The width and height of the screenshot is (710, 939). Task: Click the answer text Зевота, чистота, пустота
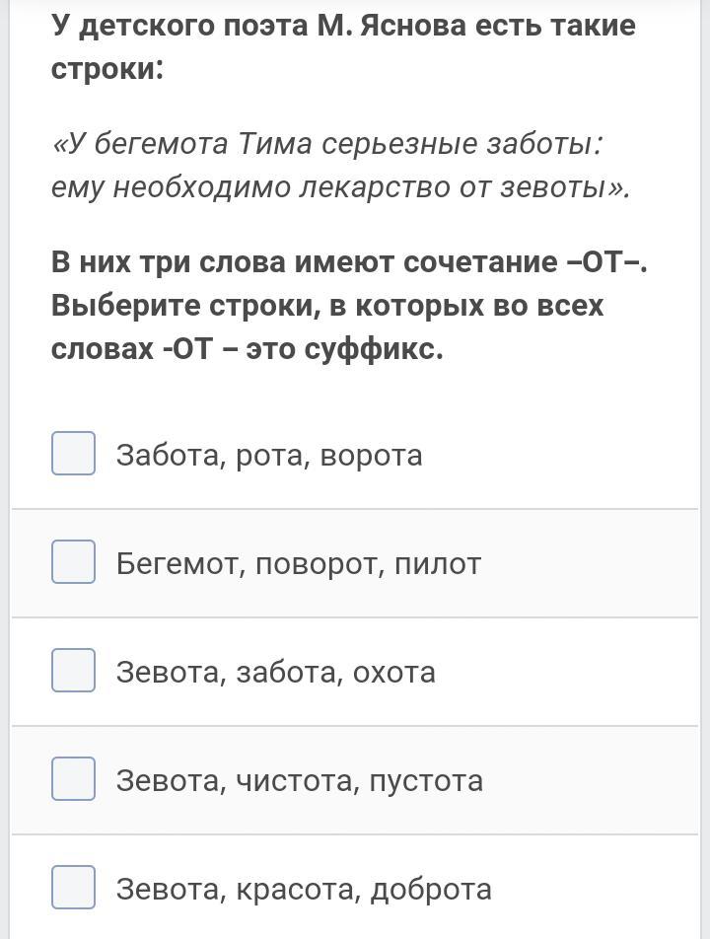coord(299,780)
